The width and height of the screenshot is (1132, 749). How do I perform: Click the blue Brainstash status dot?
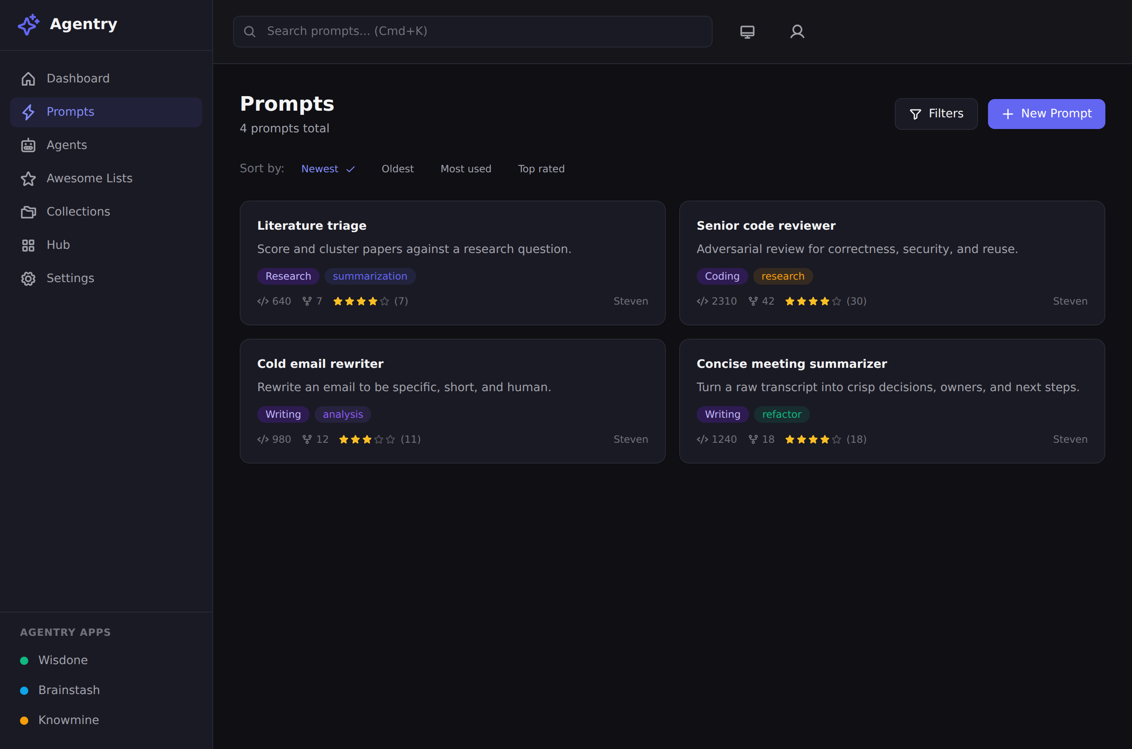click(x=25, y=691)
